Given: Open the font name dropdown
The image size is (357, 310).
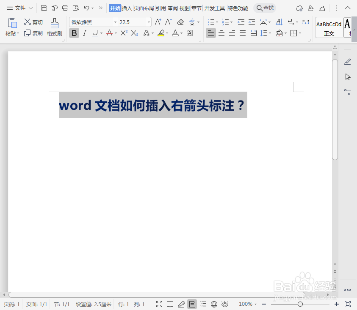Looking at the screenshot, I should [115, 22].
